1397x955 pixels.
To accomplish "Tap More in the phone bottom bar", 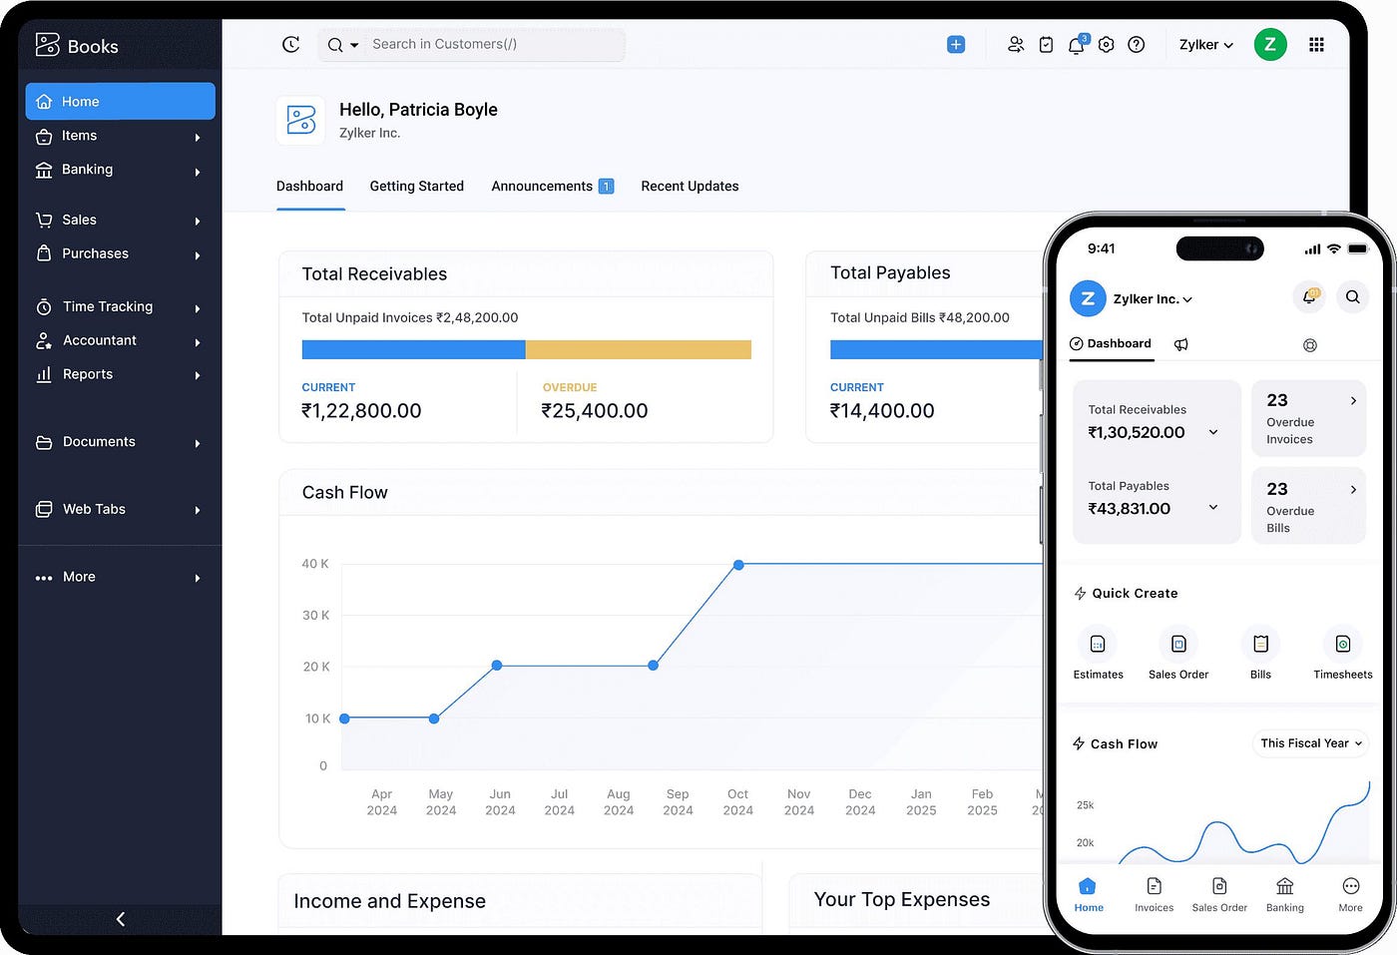I will coord(1350,894).
